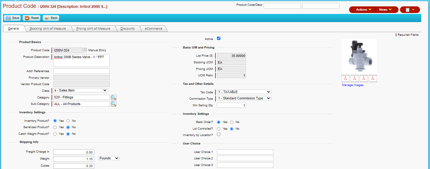Click the User Choice 2 field
This screenshot has height=169, width=430.
tap(245, 158)
